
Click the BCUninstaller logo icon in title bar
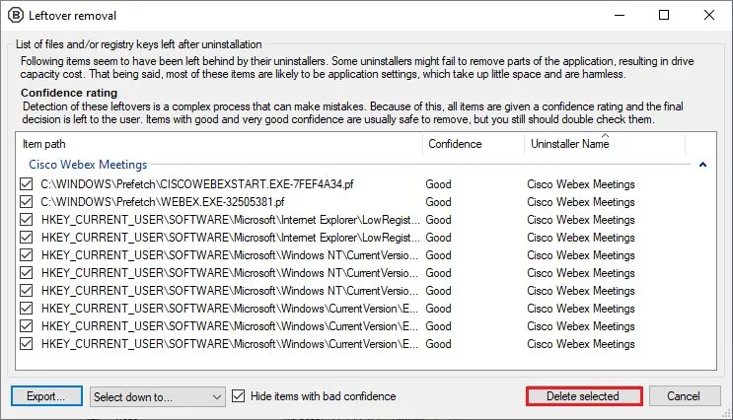16,15
